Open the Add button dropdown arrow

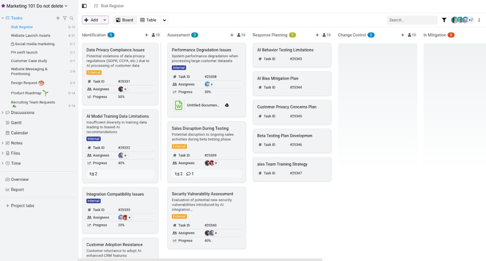tap(104, 20)
